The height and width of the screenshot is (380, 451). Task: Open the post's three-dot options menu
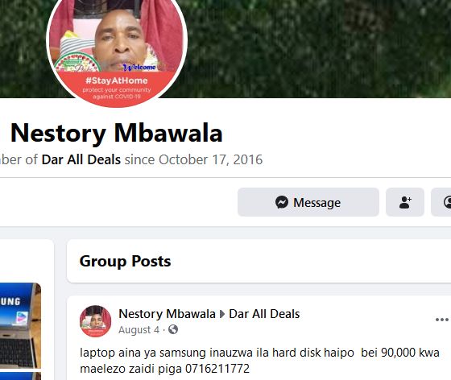pyautogui.click(x=442, y=320)
